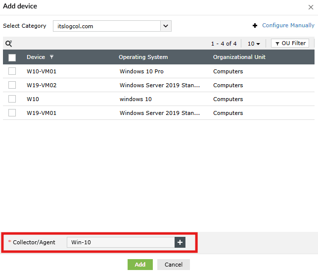318x273 pixels.
Task: Open the OU Filter button
Action: [x=290, y=43]
